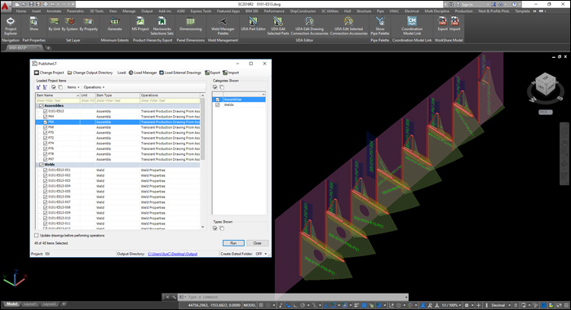Launch the Coordination Model Link tool
The height and width of the screenshot is (310, 571).
[x=412, y=25]
